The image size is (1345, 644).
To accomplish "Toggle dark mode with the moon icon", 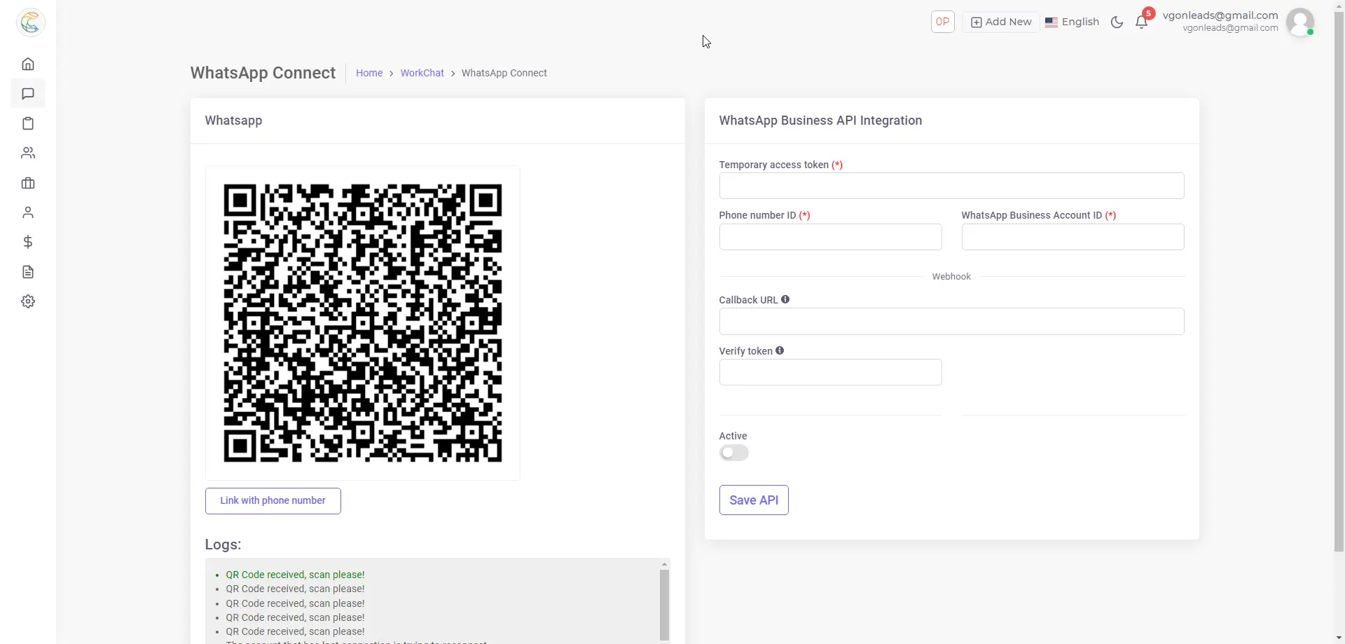I will point(1117,22).
